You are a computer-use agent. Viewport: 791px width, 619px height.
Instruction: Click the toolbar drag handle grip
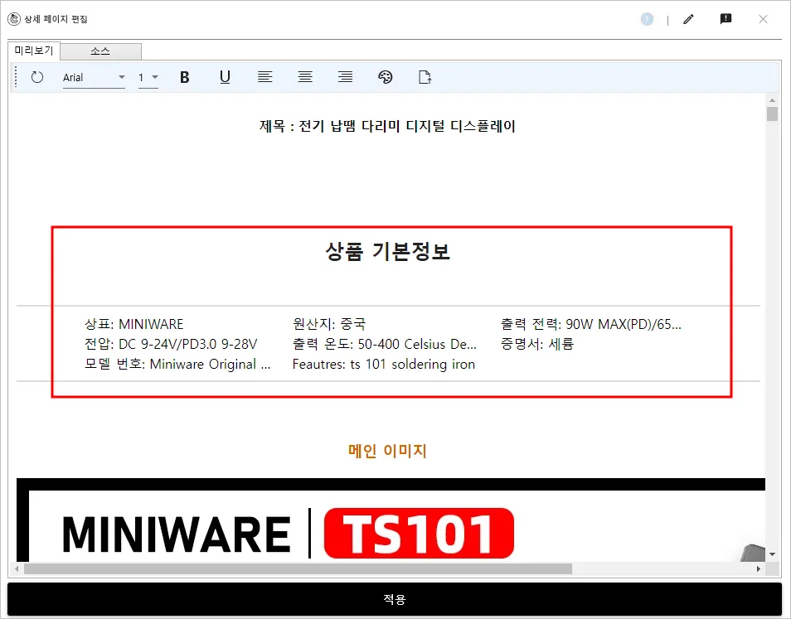[x=16, y=77]
